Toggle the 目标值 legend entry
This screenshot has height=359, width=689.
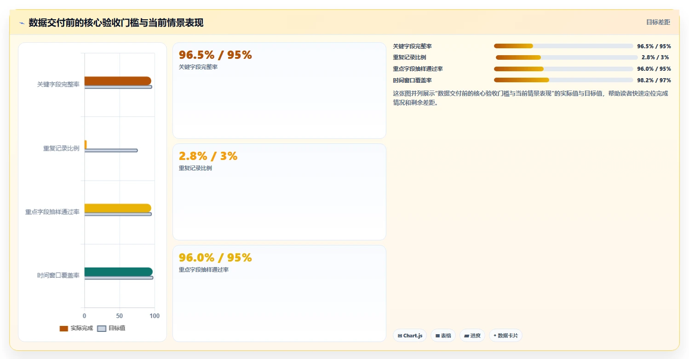point(111,328)
